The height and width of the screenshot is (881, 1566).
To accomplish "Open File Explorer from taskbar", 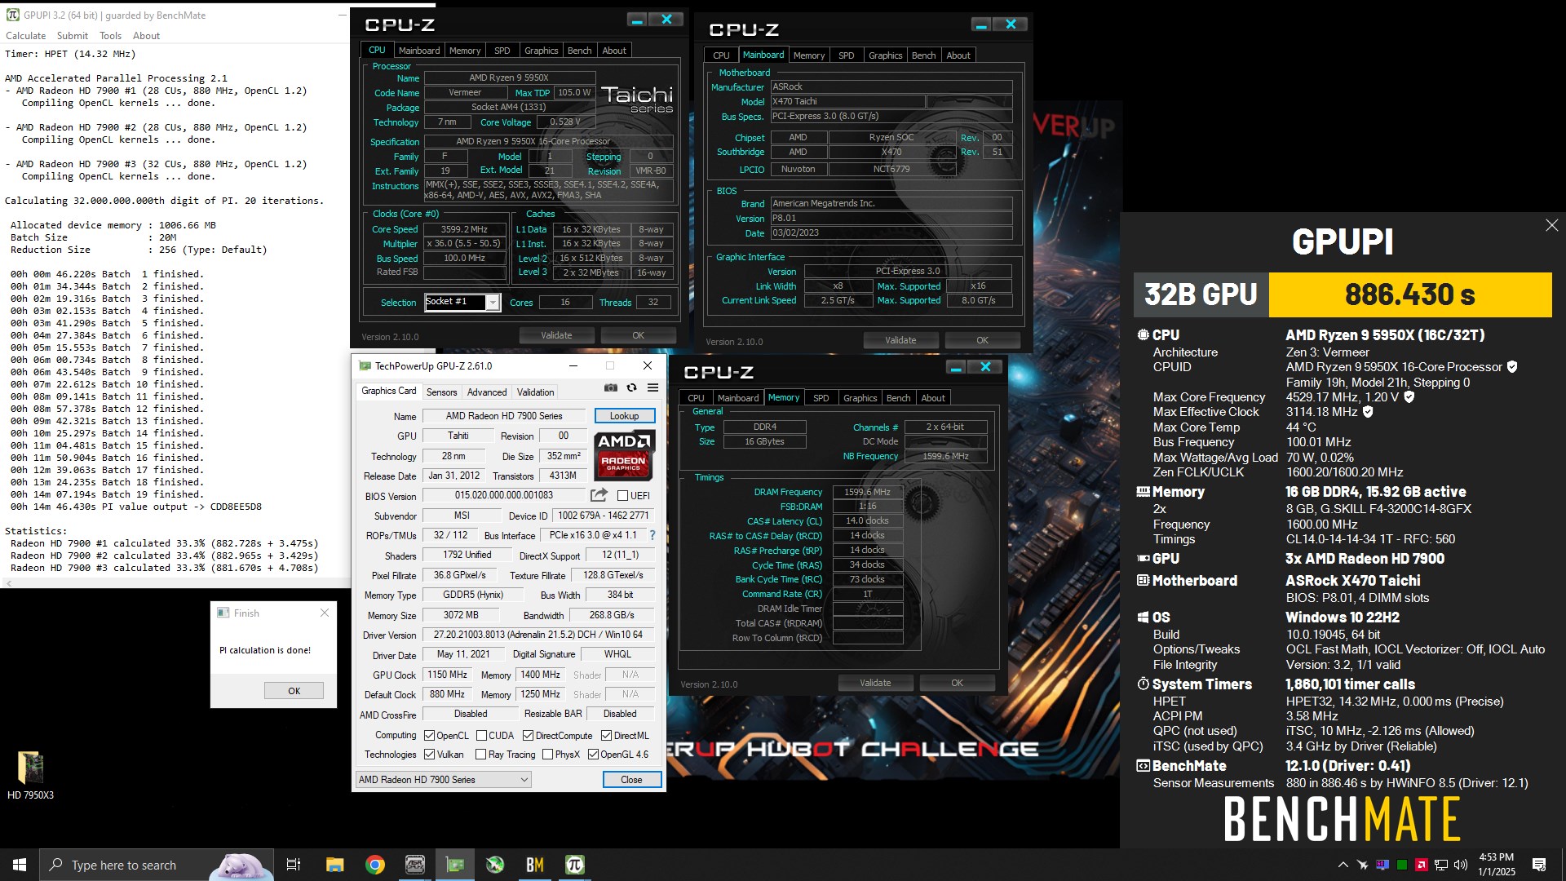I will click(335, 865).
